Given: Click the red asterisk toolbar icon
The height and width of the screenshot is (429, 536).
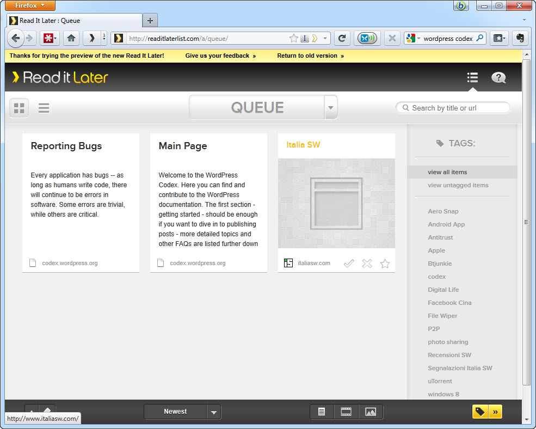Looking at the screenshot, I should click(50, 38).
